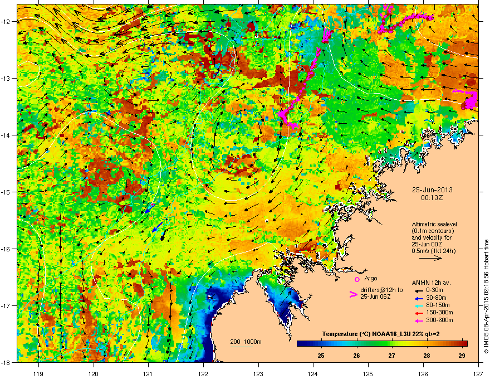The height and width of the screenshot is (379, 490).
Task: Click the "0-30m" depth label
Action: [x=434, y=290]
